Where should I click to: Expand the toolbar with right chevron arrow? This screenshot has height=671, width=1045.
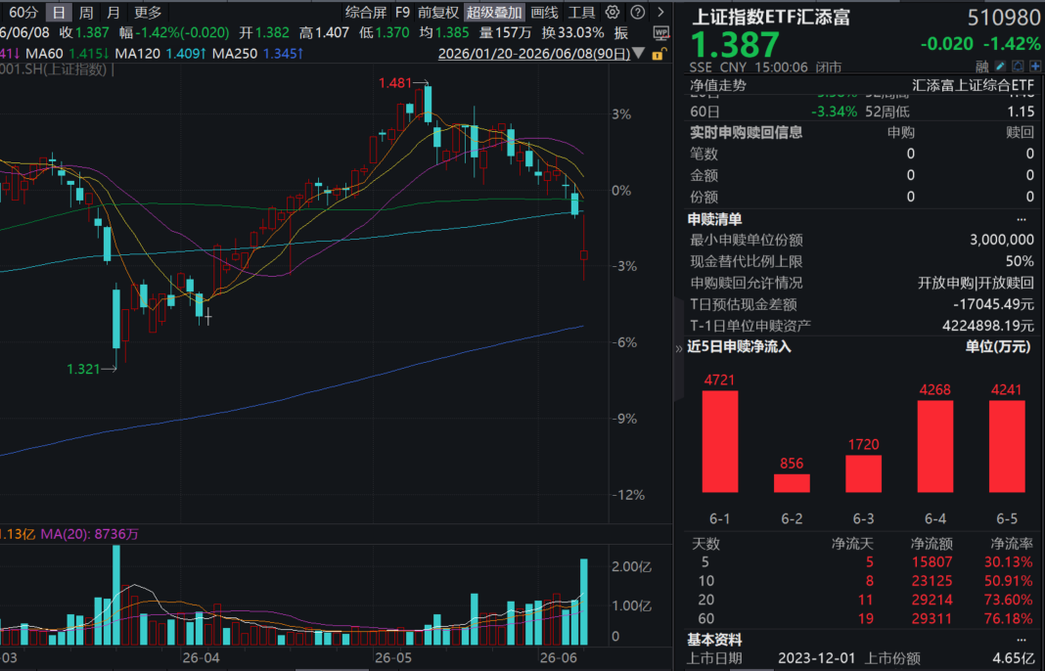(660, 12)
